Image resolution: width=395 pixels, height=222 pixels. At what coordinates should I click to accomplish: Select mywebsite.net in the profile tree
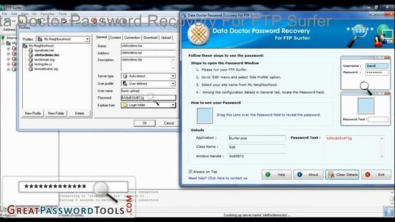[x=44, y=51]
